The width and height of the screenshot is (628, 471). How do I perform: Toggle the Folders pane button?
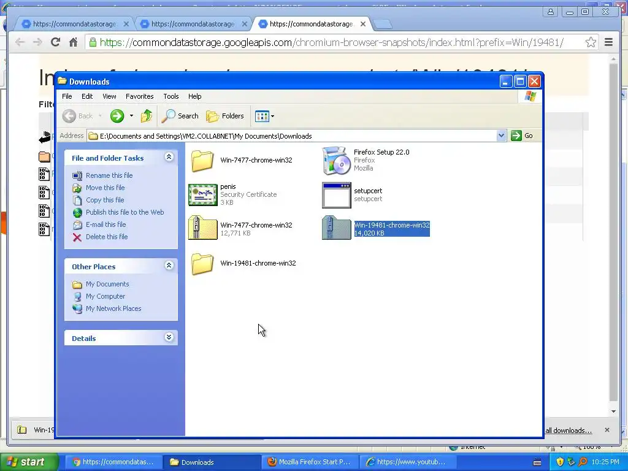(x=224, y=116)
